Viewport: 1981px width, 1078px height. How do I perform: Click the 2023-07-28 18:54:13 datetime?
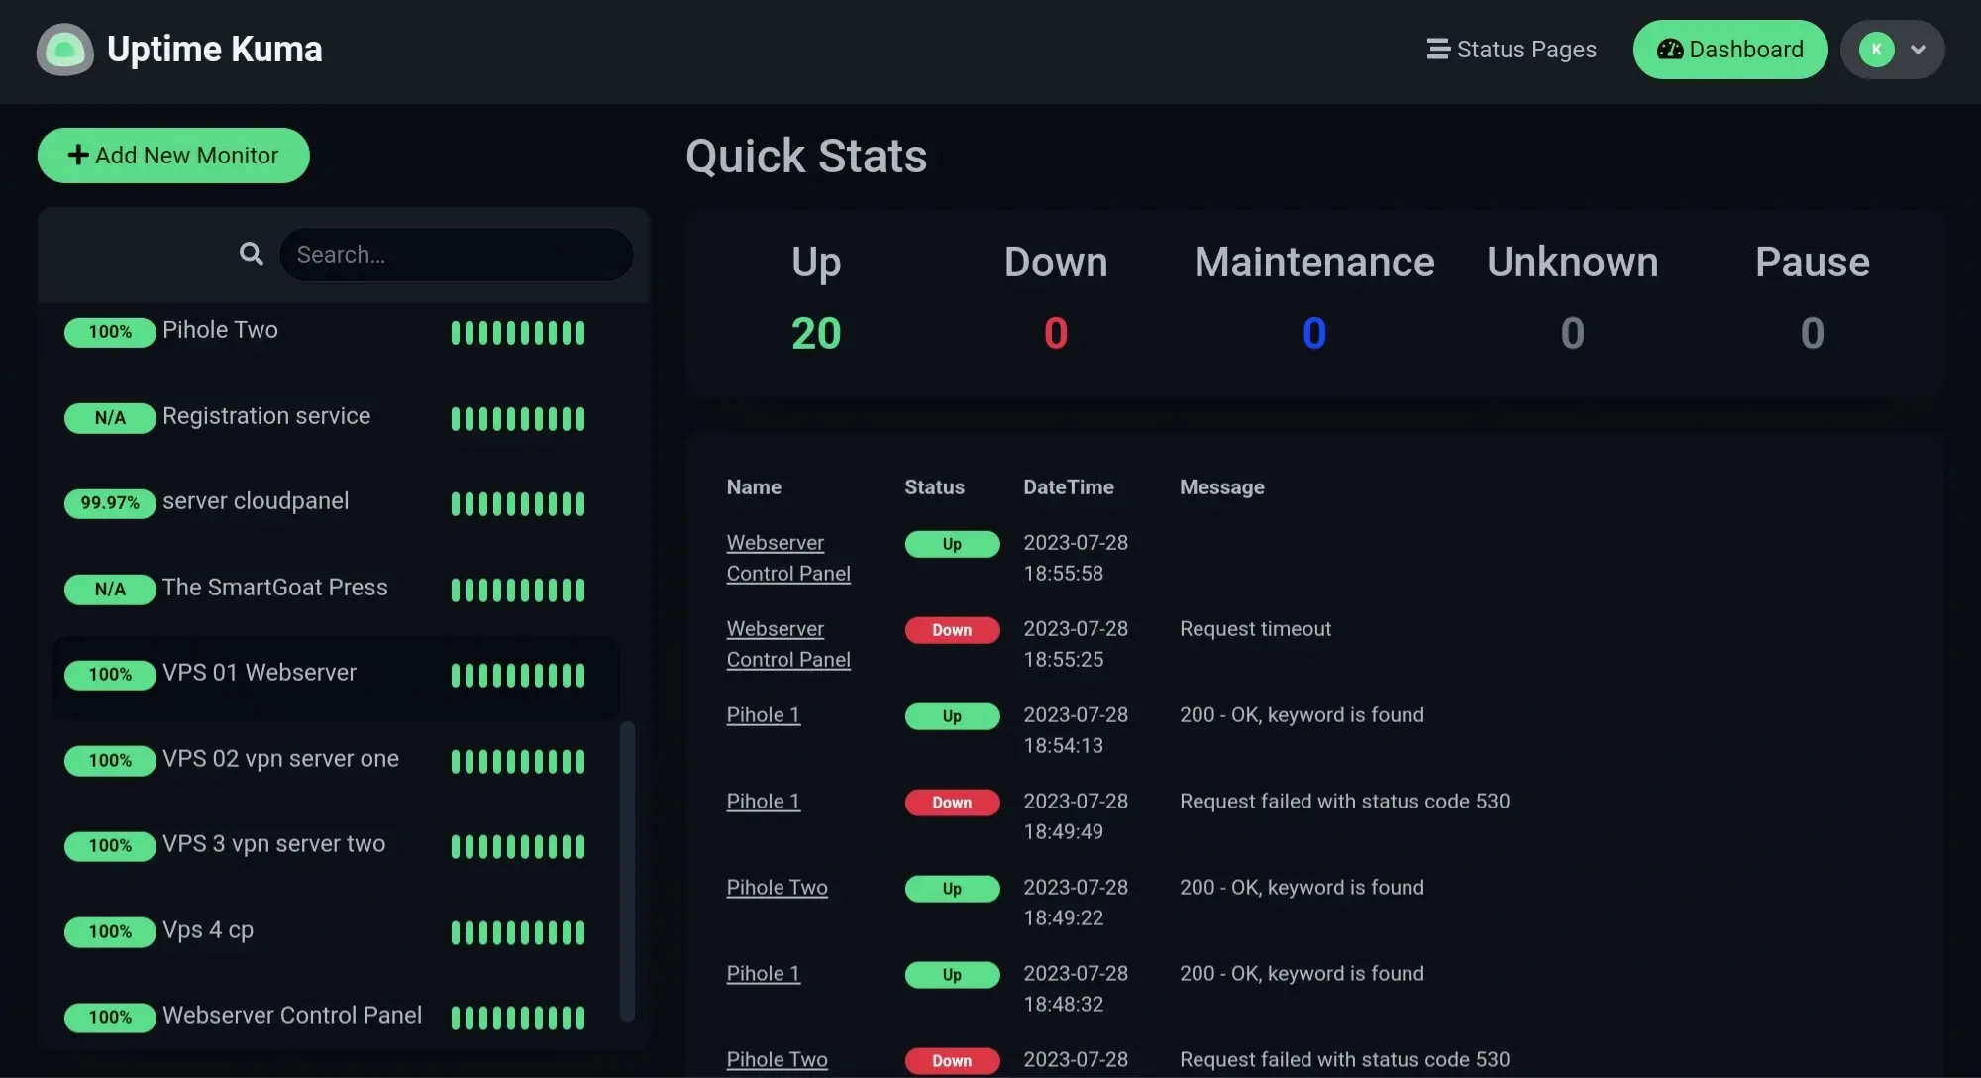1076,730
